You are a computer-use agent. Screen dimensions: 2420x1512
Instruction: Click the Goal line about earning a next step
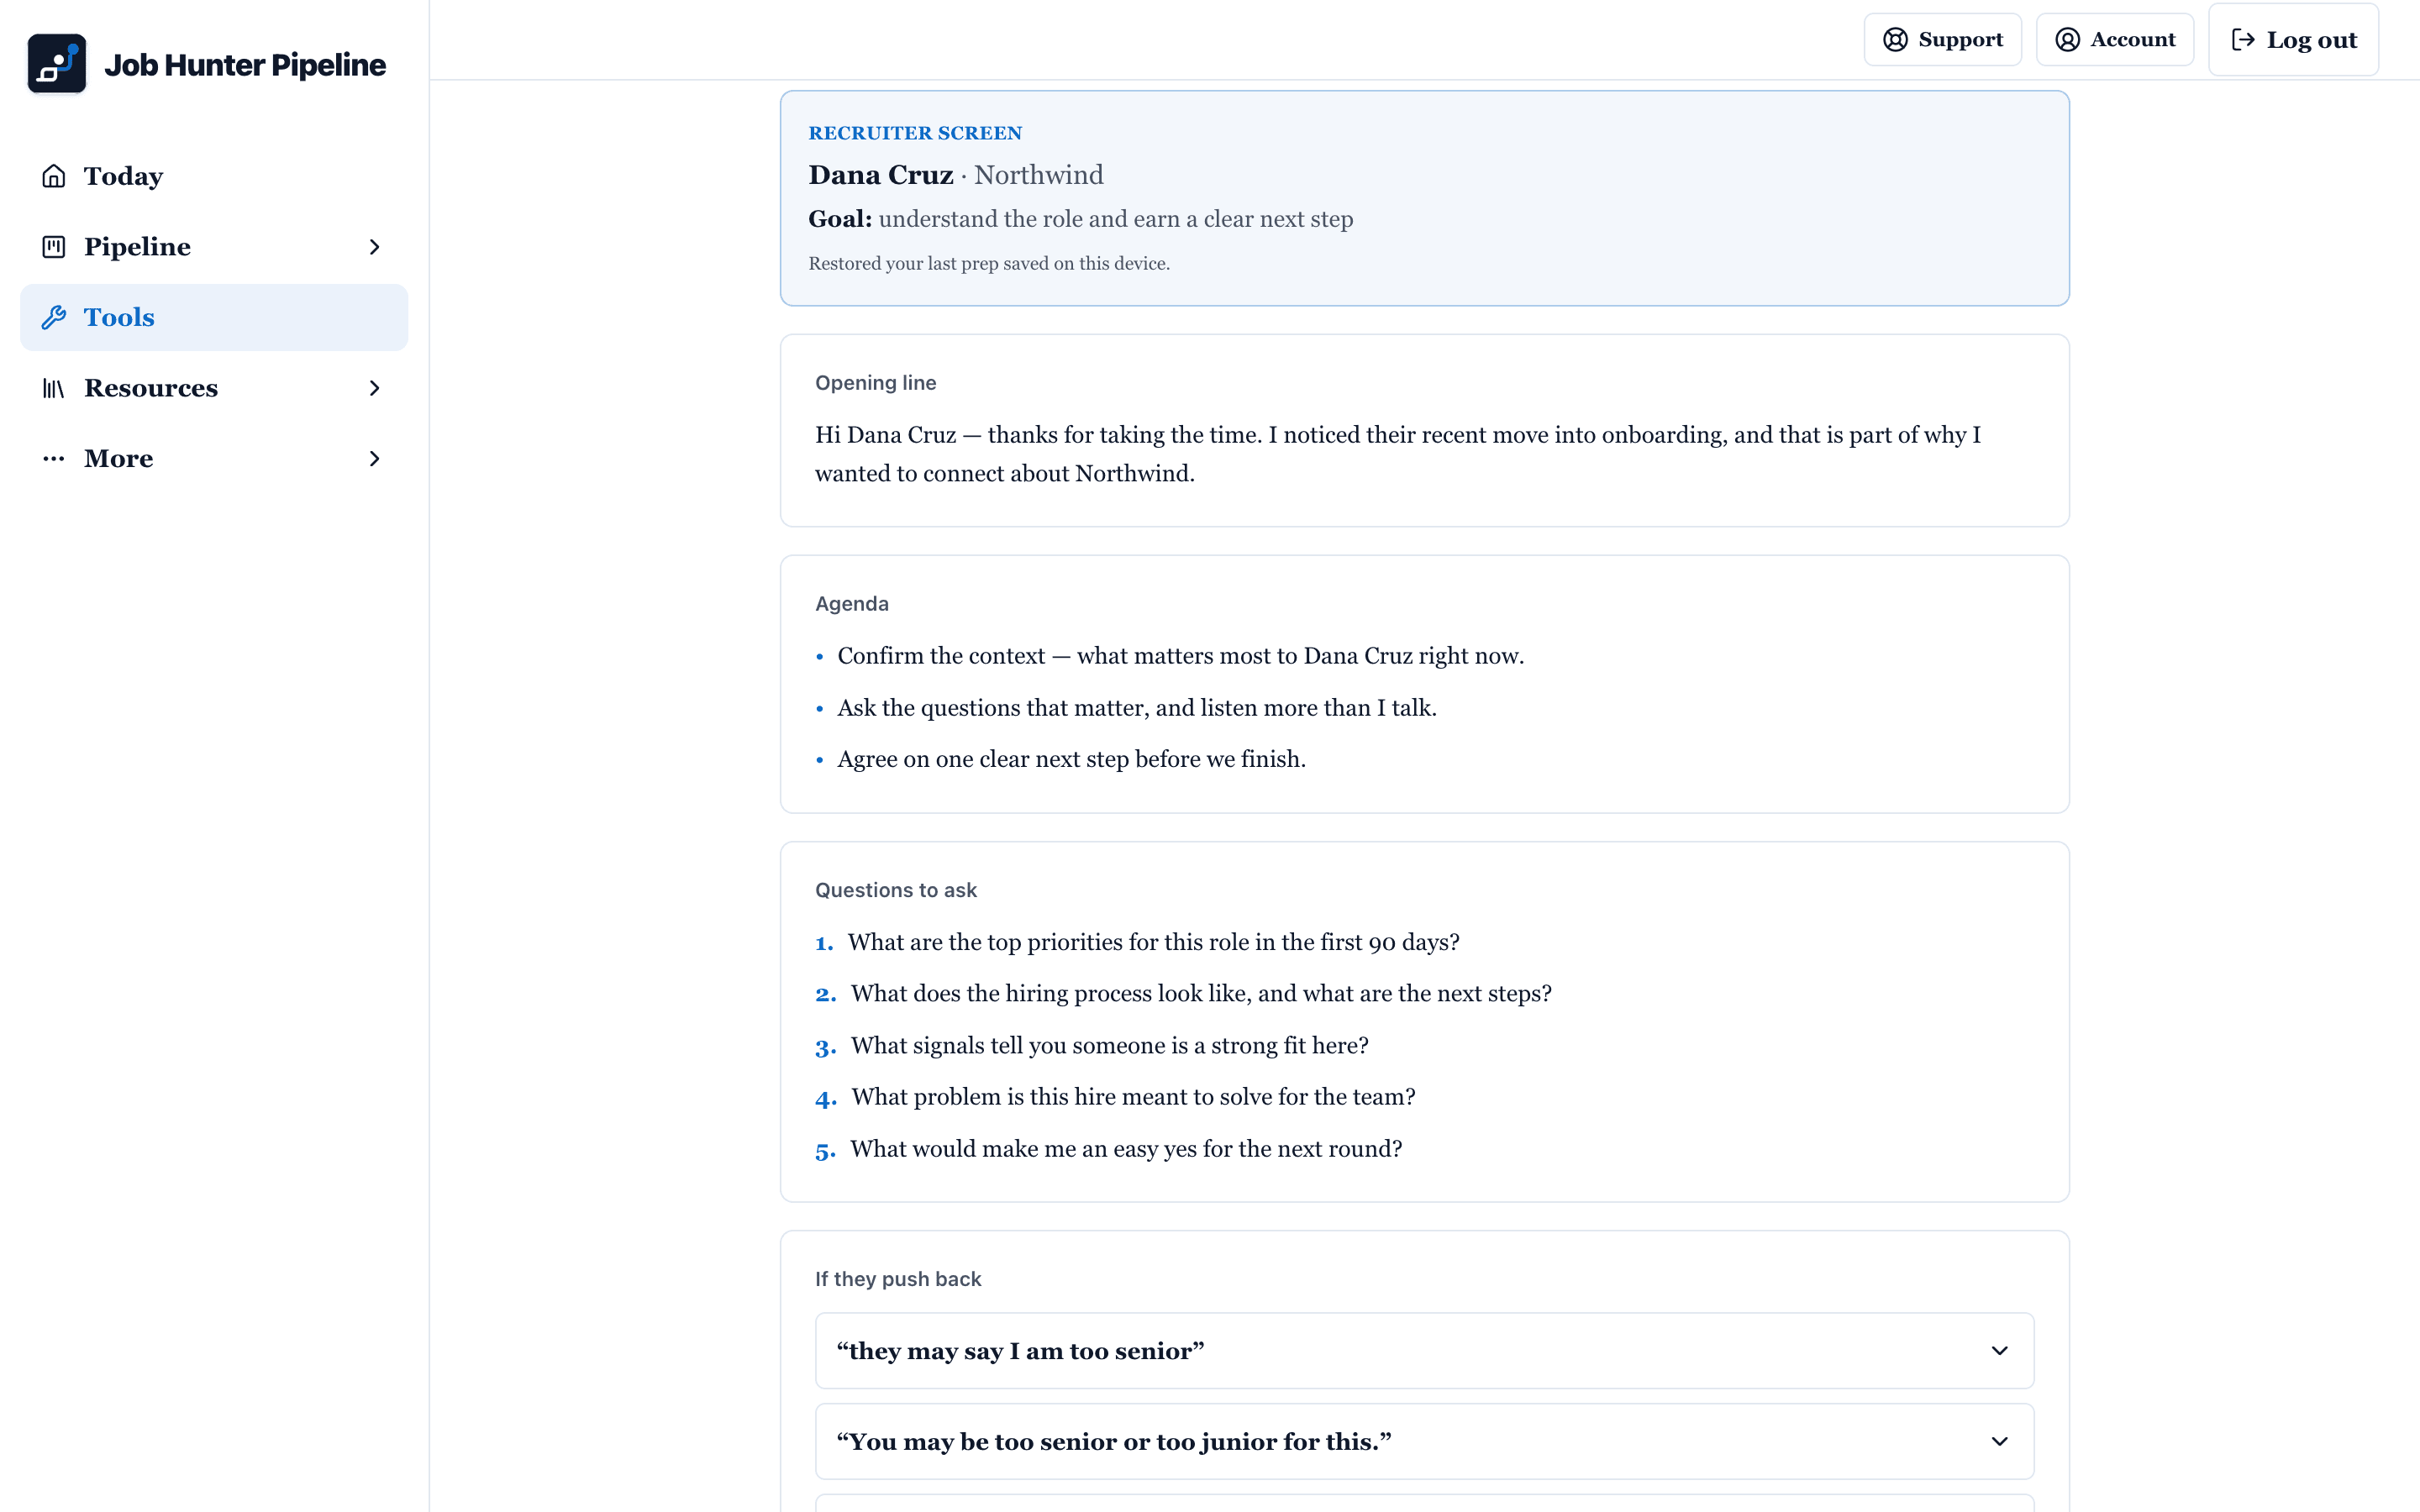click(x=1081, y=219)
